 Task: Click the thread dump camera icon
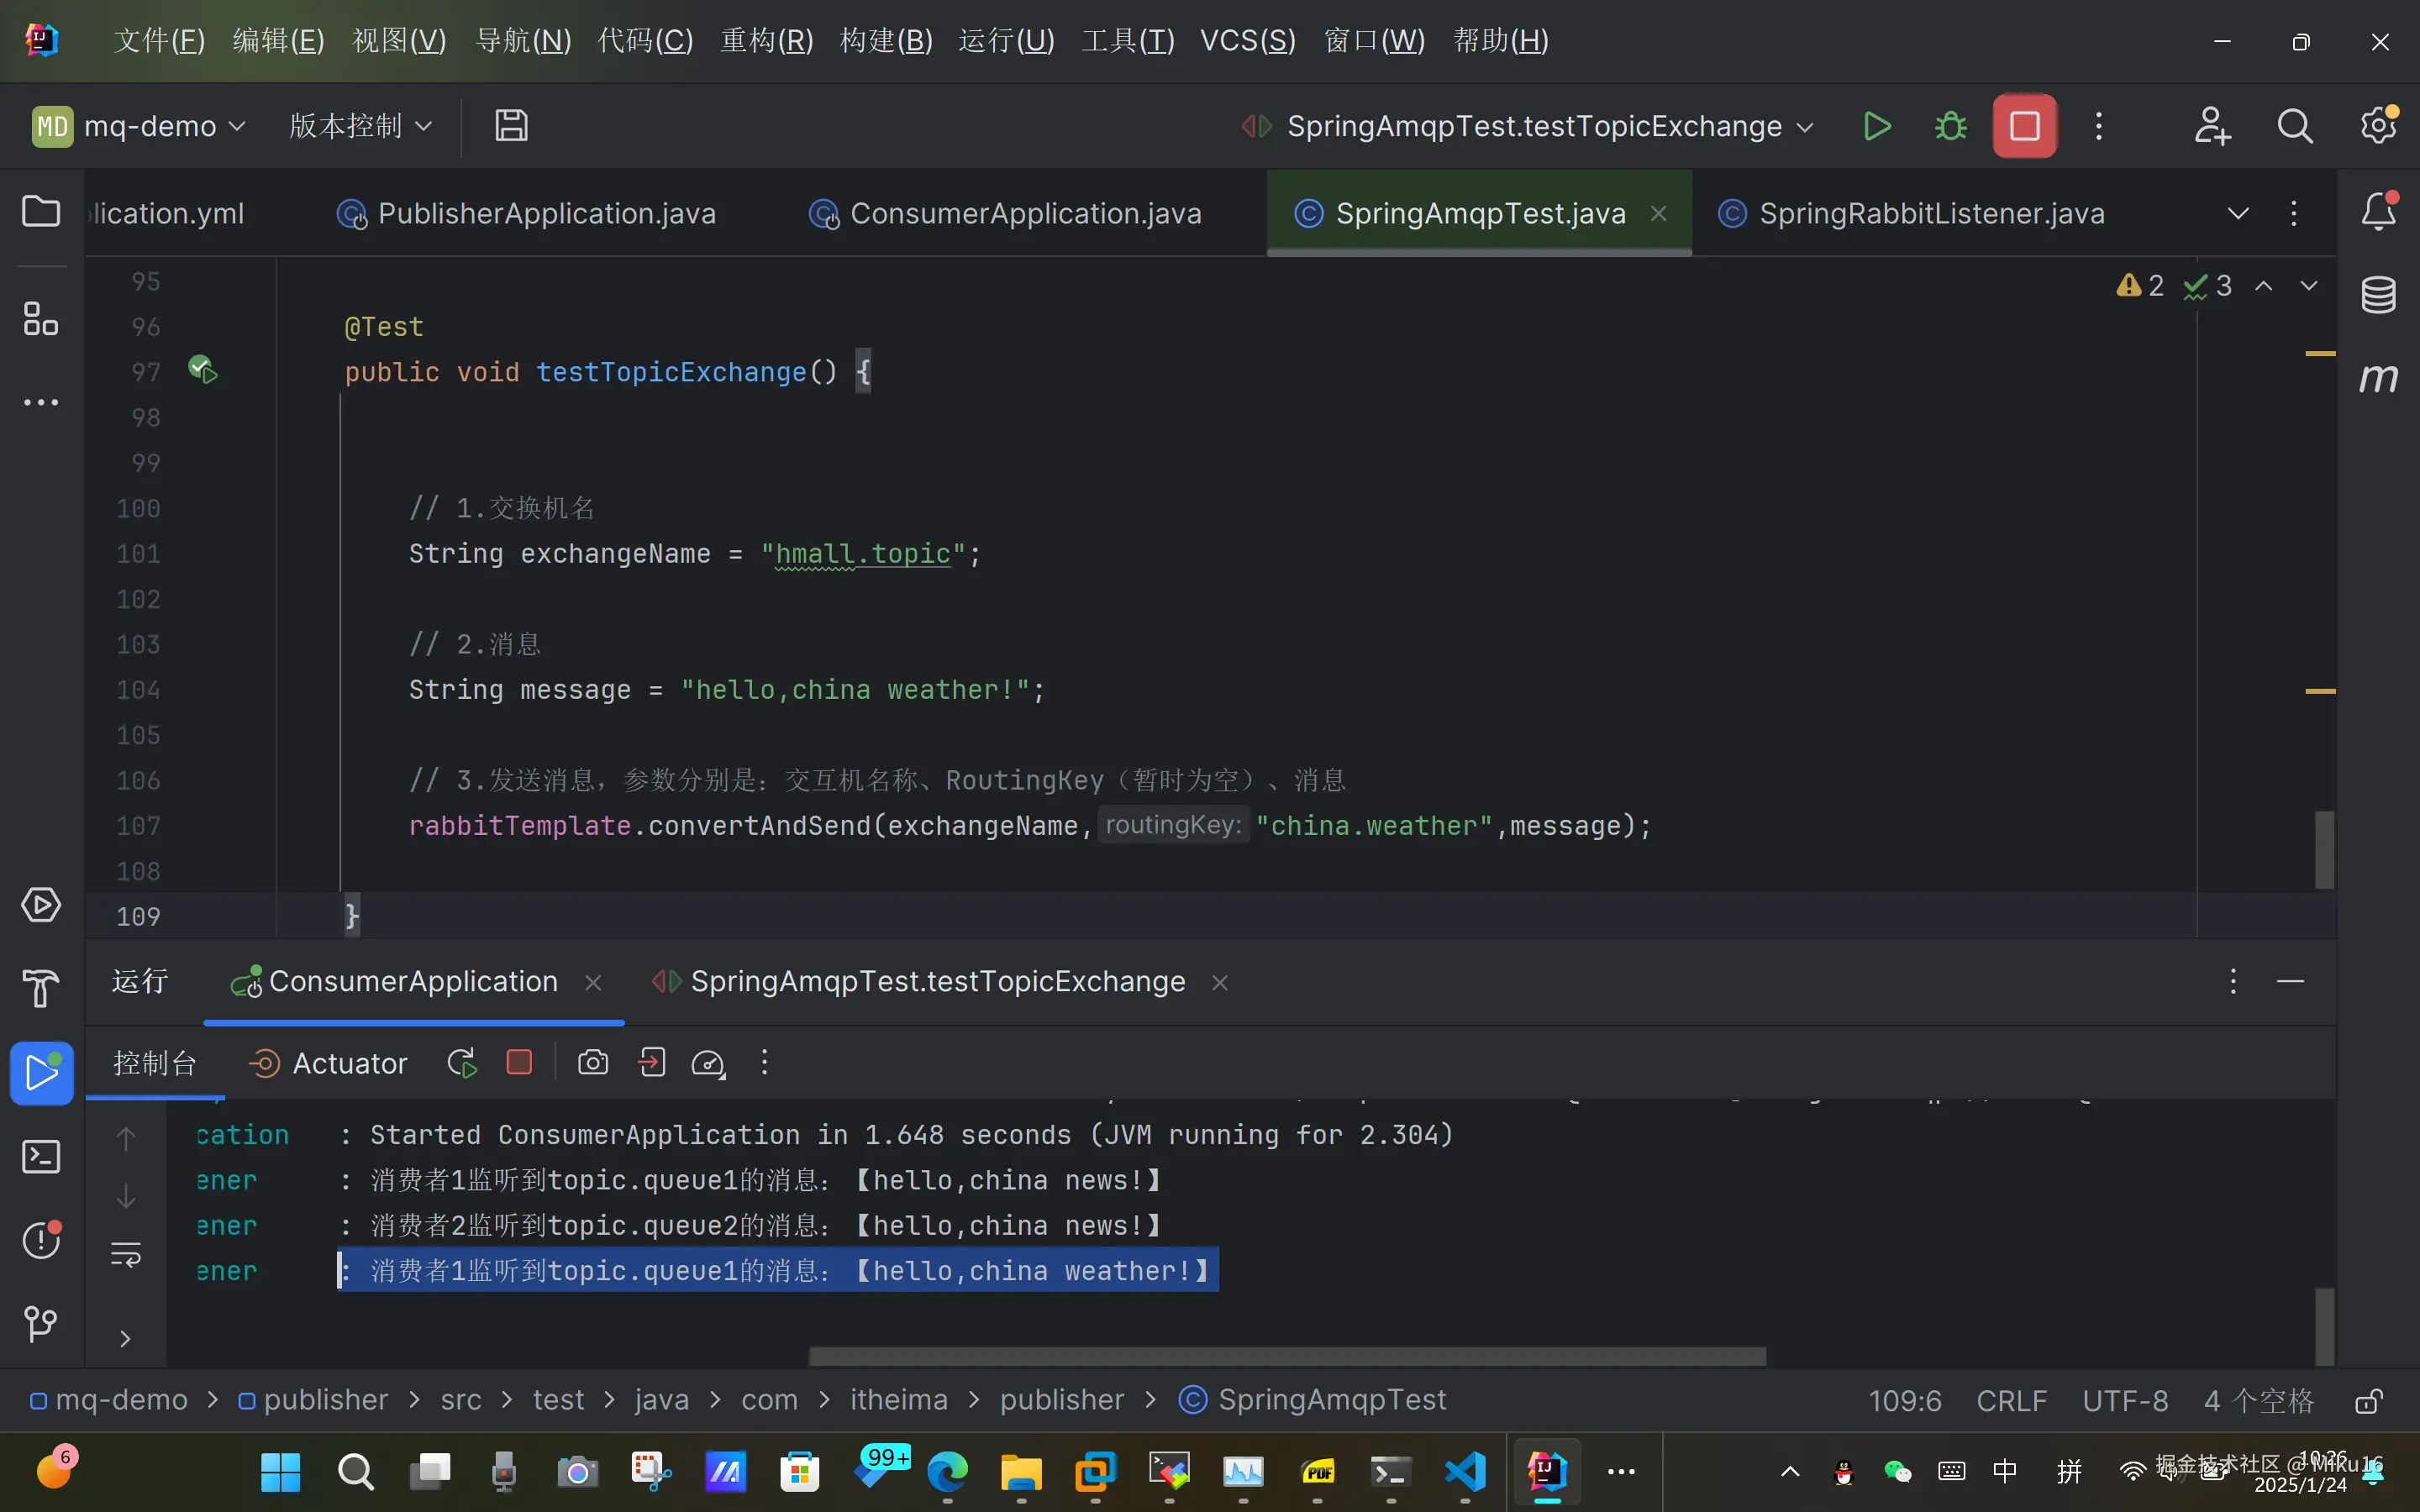pos(593,1062)
